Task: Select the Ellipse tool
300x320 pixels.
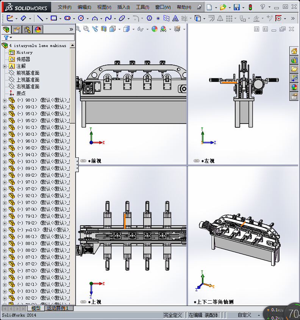Action: [122, 18]
